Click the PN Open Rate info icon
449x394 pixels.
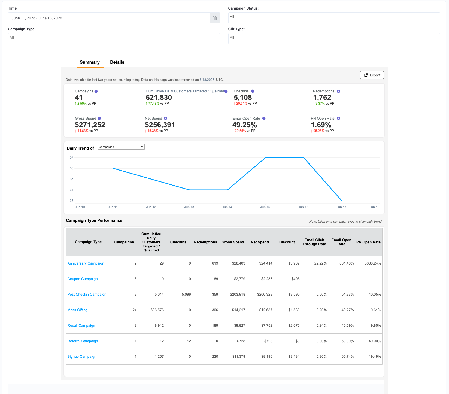pos(338,119)
